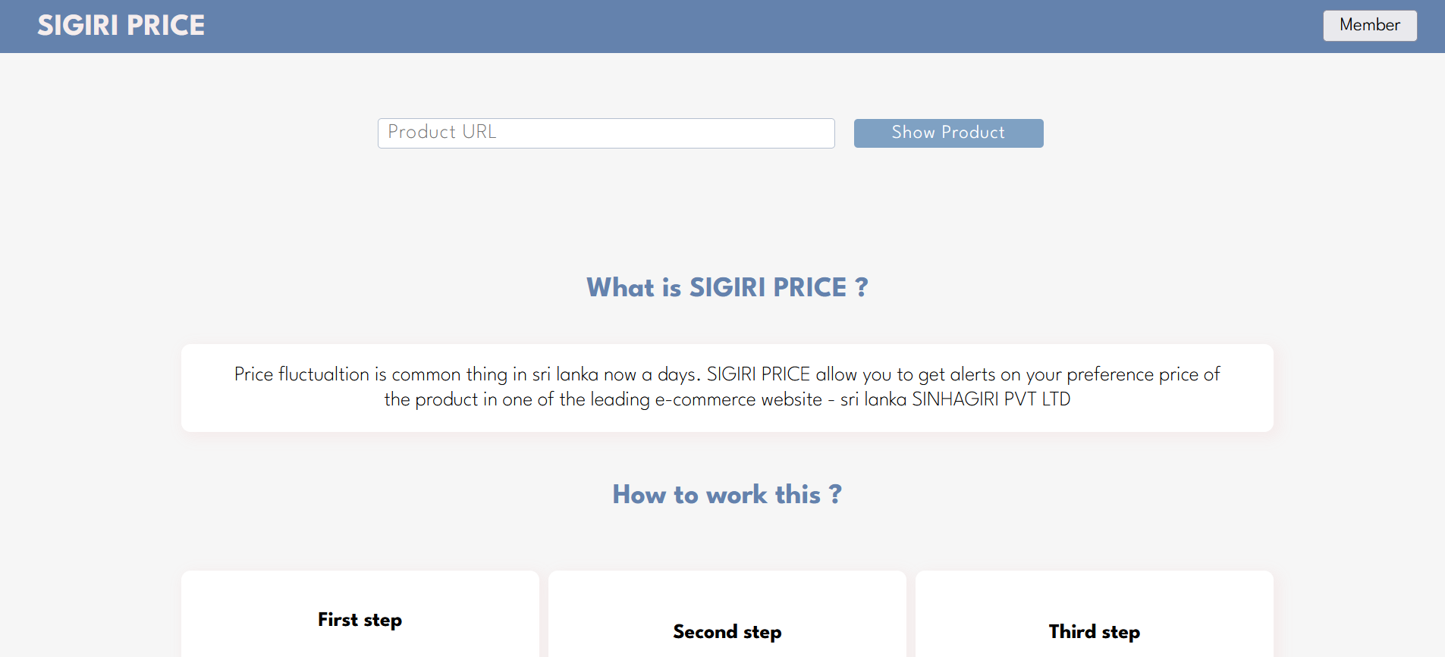1445x657 pixels.
Task: Click the 'Second step' title text
Action: click(x=726, y=632)
